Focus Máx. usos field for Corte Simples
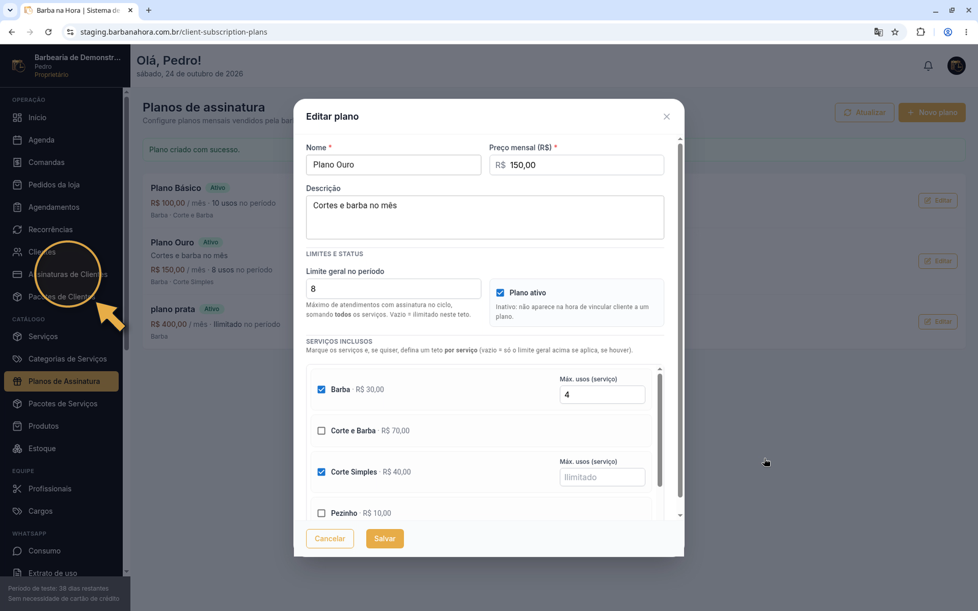 click(602, 477)
